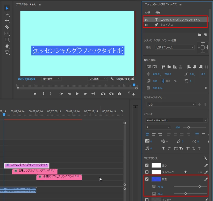This screenshot has height=201, width=213.
Task: Center align the text
Action: [154, 134]
